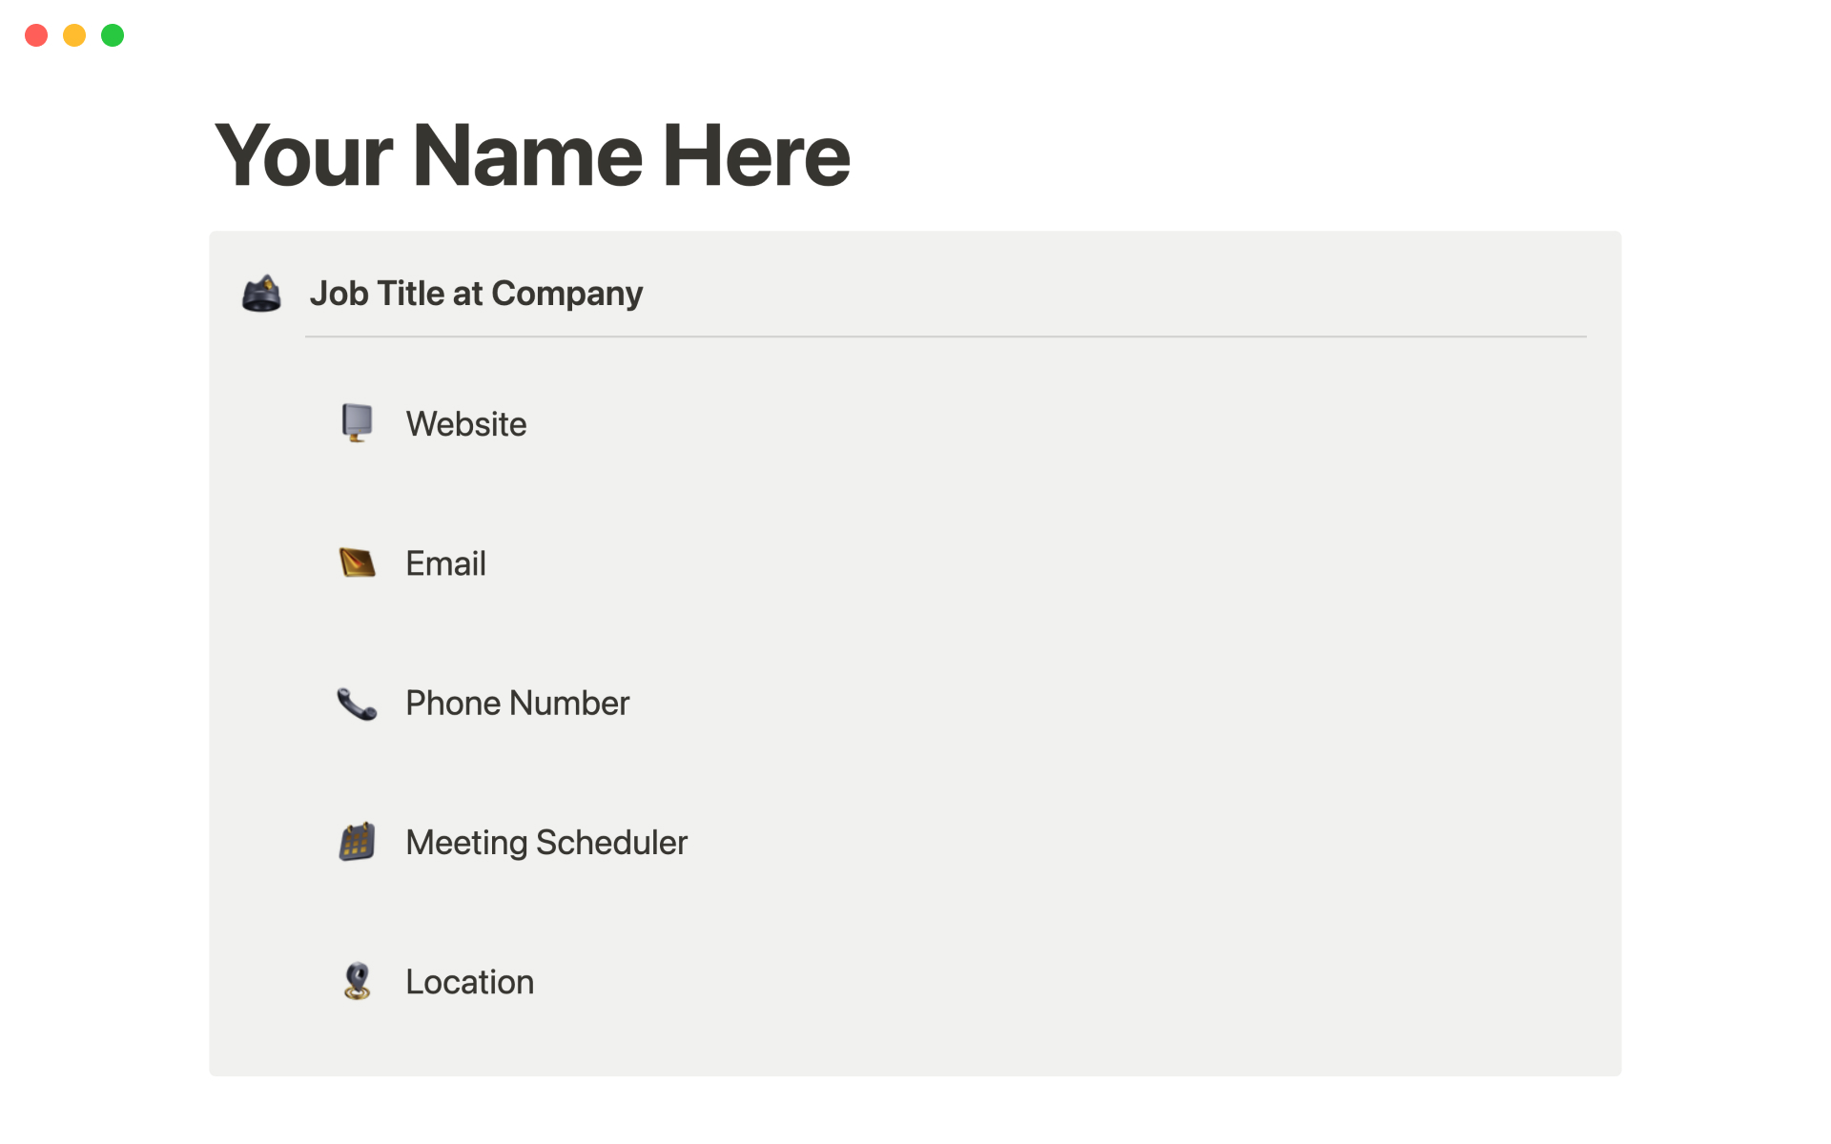Close the window with the red button

36,35
